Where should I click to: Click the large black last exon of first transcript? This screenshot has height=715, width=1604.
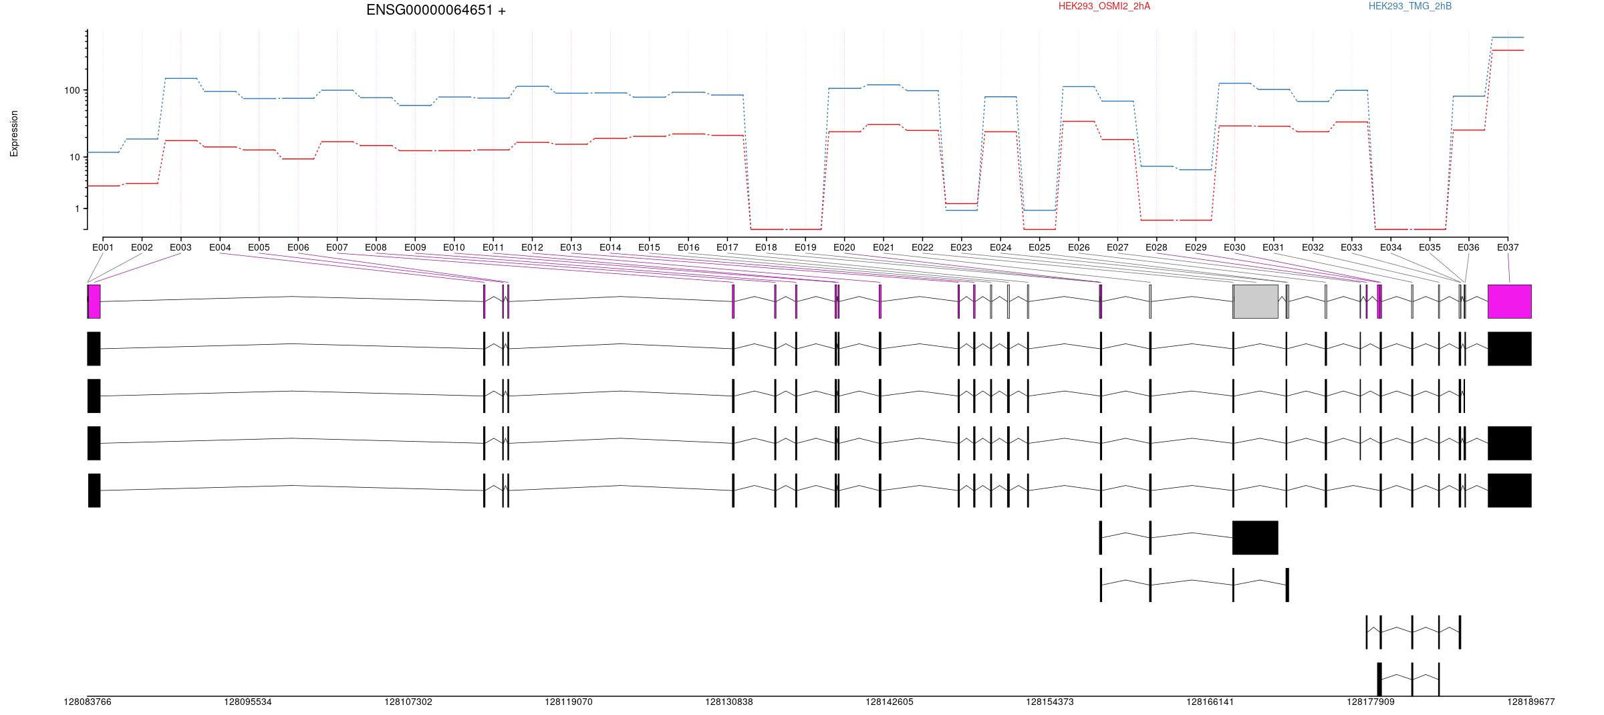pos(1510,349)
